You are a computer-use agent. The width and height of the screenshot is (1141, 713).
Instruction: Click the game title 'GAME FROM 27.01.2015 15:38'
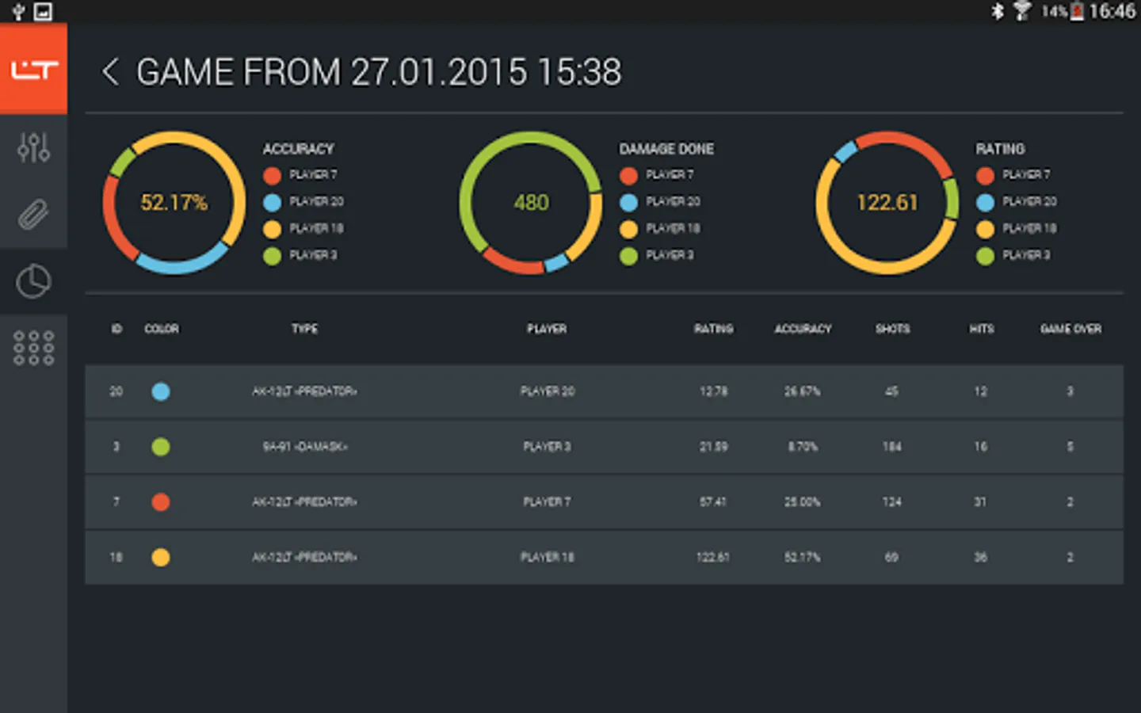click(x=379, y=72)
